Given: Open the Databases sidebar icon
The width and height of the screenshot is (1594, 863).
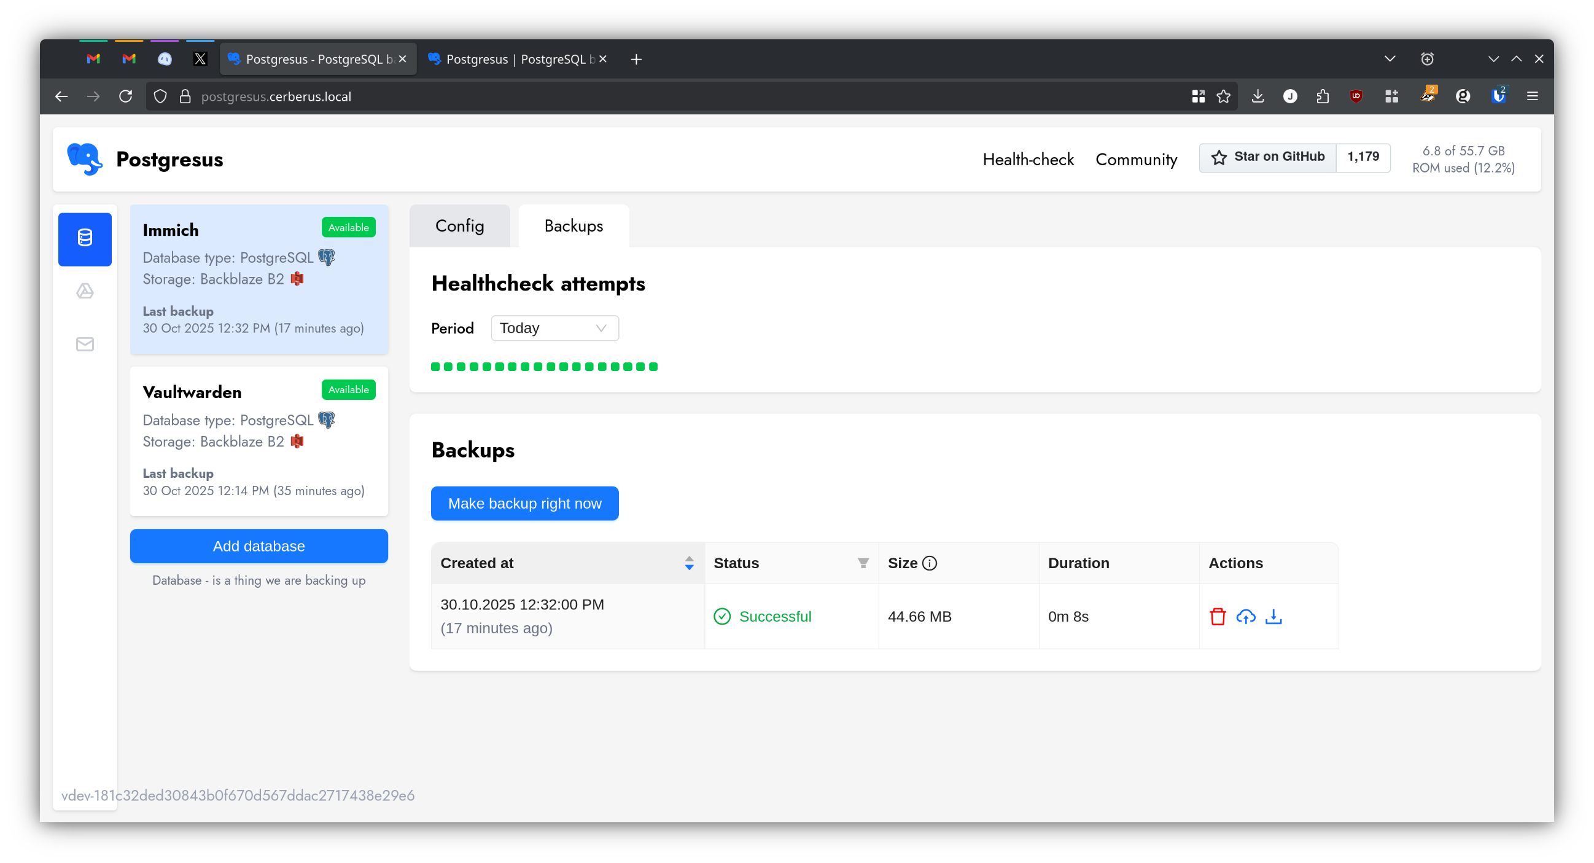Looking at the screenshot, I should (85, 239).
